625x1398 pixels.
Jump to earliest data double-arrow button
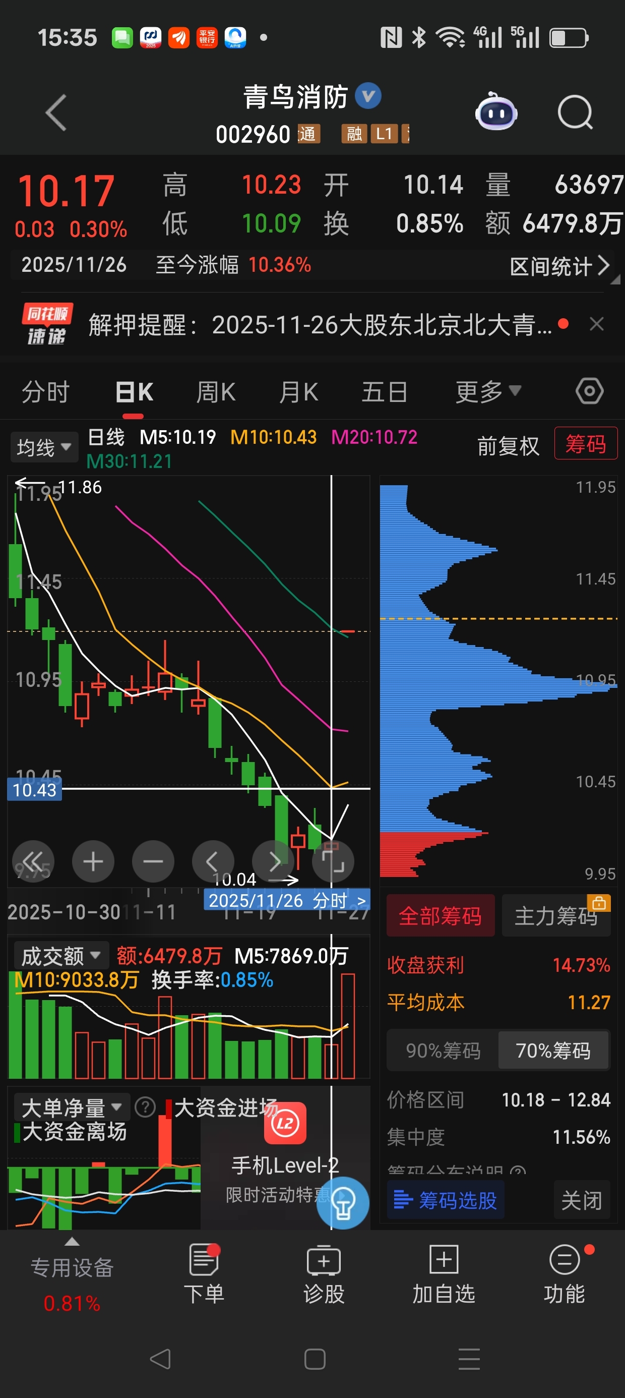pos(33,861)
